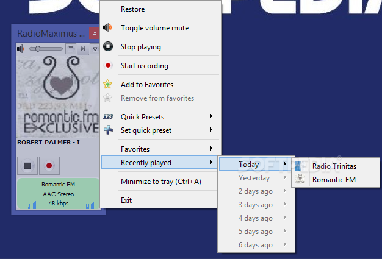This screenshot has width=382, height=259.
Task: Play Radio Trinitas from recent list
Action: tap(336, 166)
